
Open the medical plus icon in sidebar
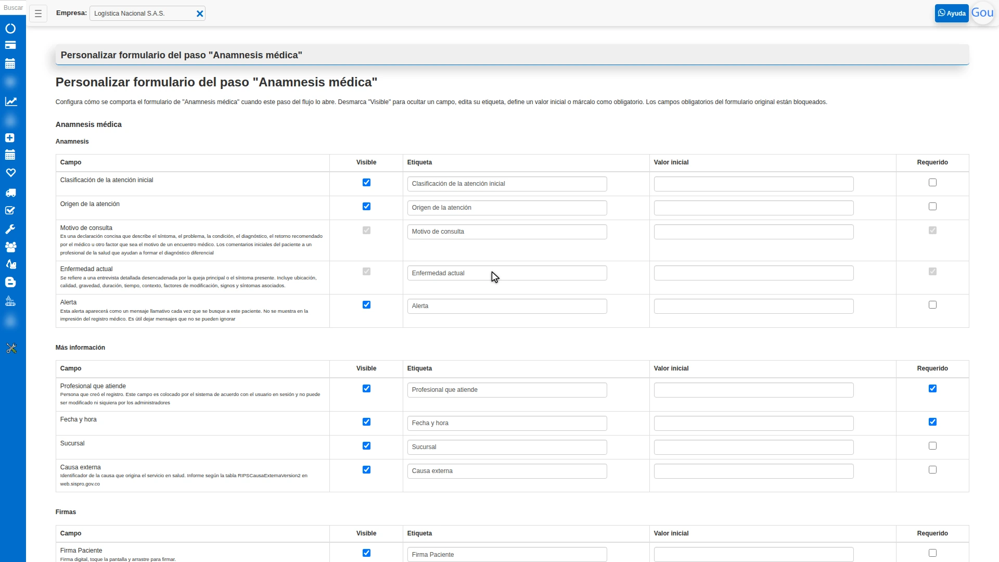10,138
